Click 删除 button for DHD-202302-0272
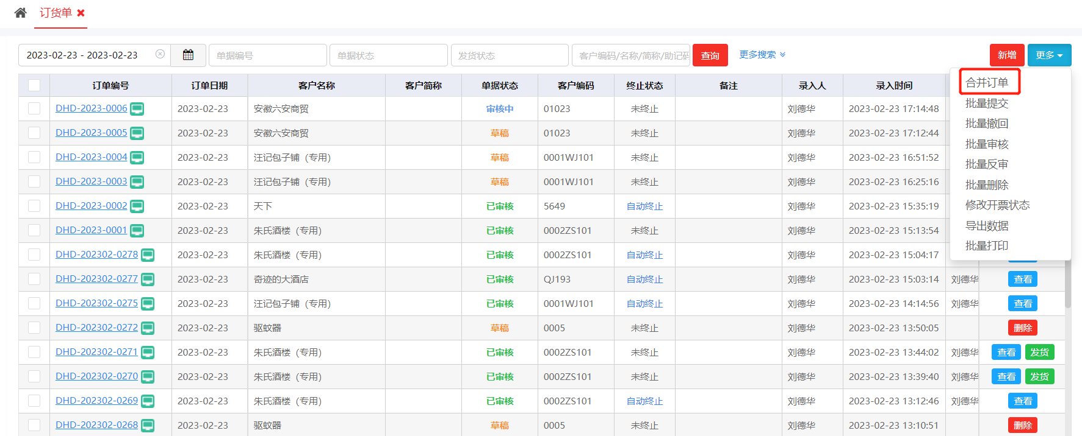The height and width of the screenshot is (436, 1082). (1023, 328)
